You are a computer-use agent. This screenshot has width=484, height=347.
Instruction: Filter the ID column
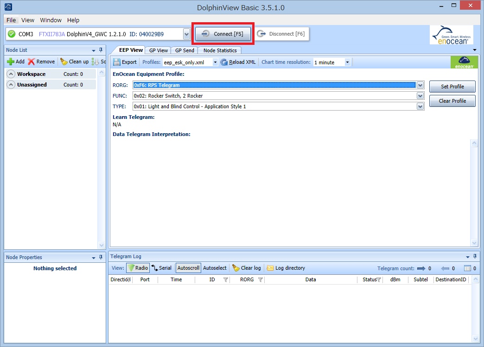226,280
